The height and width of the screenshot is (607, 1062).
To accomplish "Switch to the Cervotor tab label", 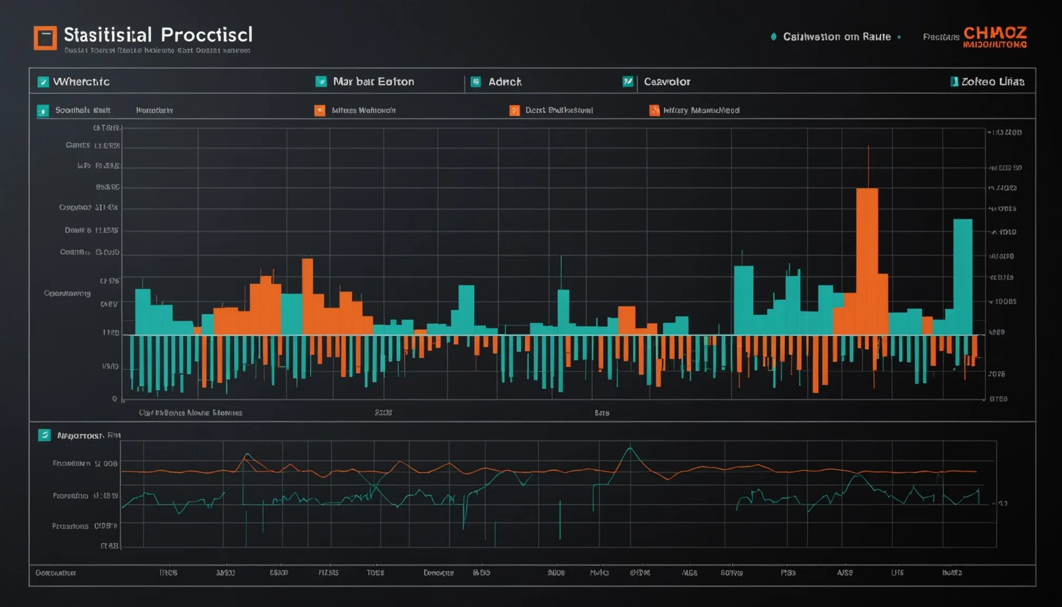I will point(667,82).
